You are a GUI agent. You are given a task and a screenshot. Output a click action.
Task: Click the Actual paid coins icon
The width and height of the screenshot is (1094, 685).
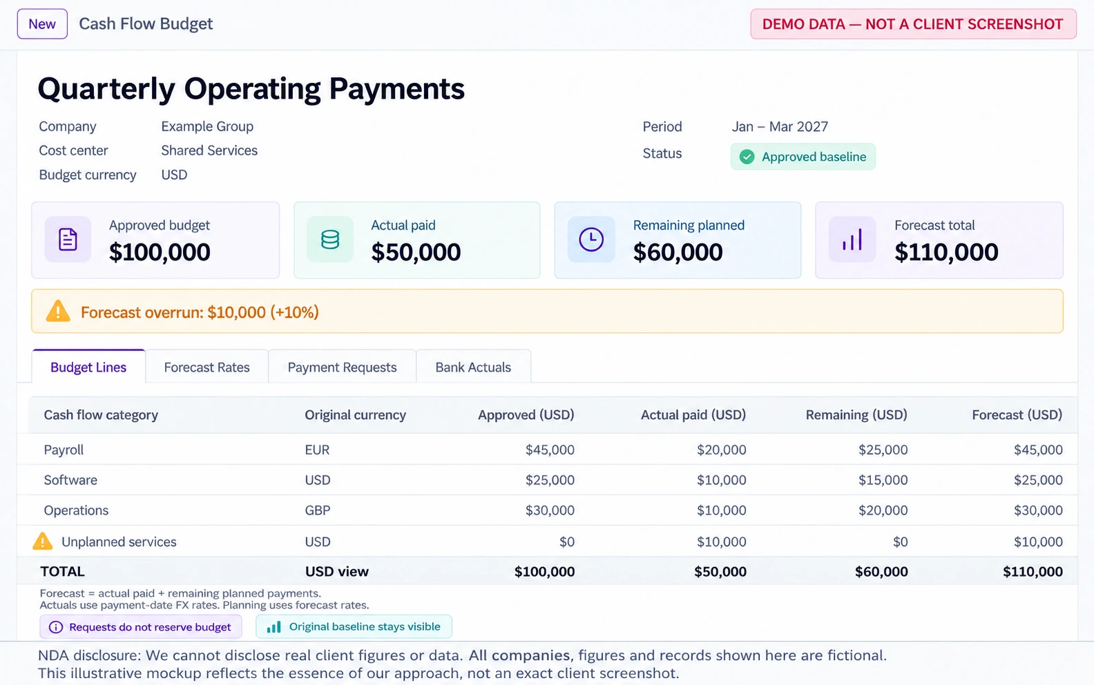[x=330, y=239]
